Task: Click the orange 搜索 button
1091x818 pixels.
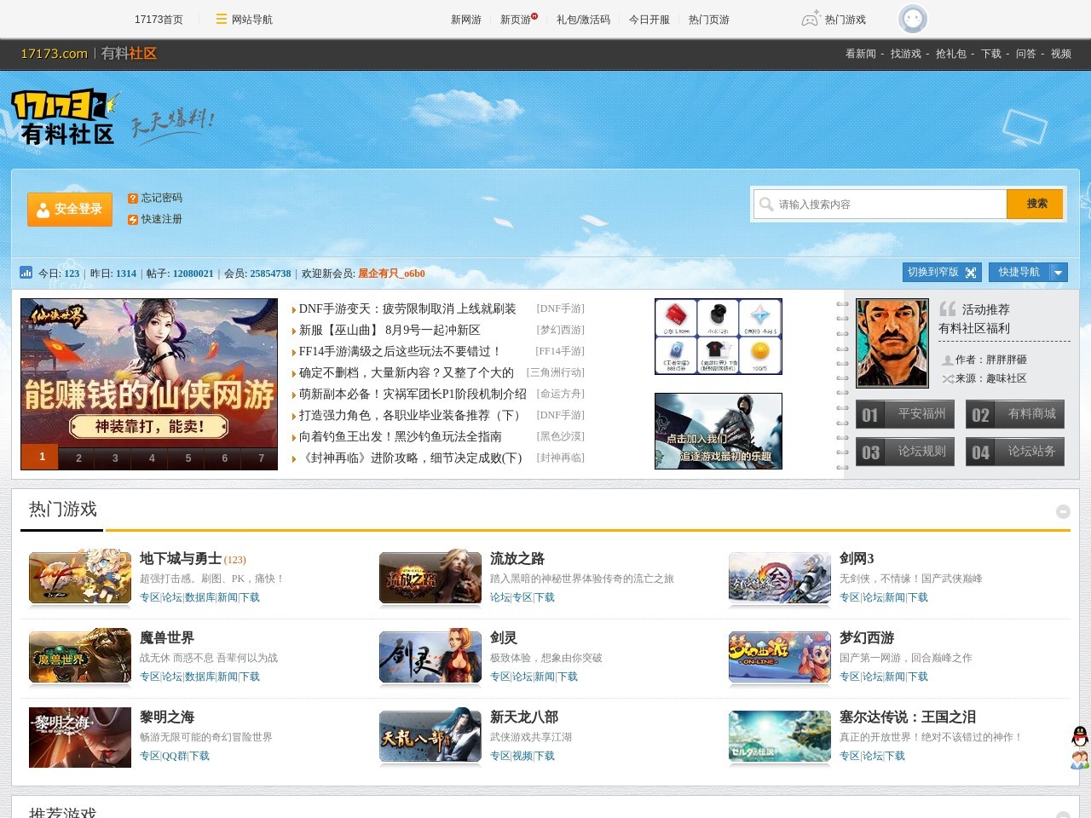Action: pyautogui.click(x=1036, y=204)
